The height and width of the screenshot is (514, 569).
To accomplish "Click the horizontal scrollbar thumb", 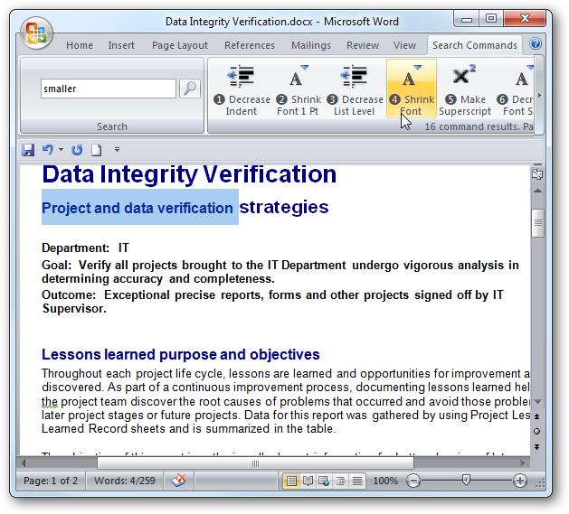I will point(255,463).
